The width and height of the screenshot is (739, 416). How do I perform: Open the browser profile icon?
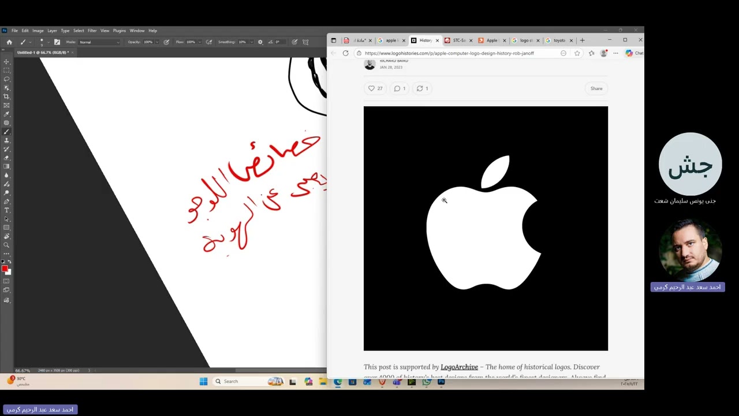[x=603, y=53]
